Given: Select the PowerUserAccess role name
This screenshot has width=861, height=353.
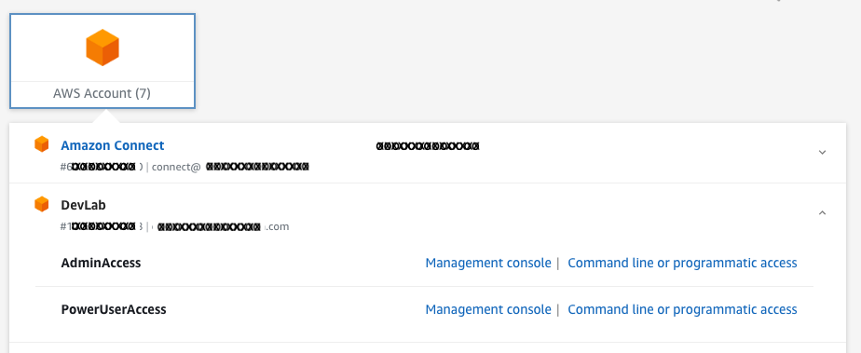Looking at the screenshot, I should point(114,309).
